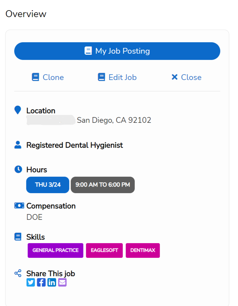Click the Edit Job book icon
Screen dimensions: 238x306
[x=101, y=77]
